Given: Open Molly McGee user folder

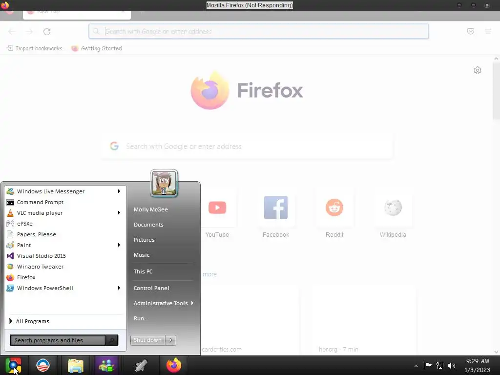Looking at the screenshot, I should [x=151, y=209].
